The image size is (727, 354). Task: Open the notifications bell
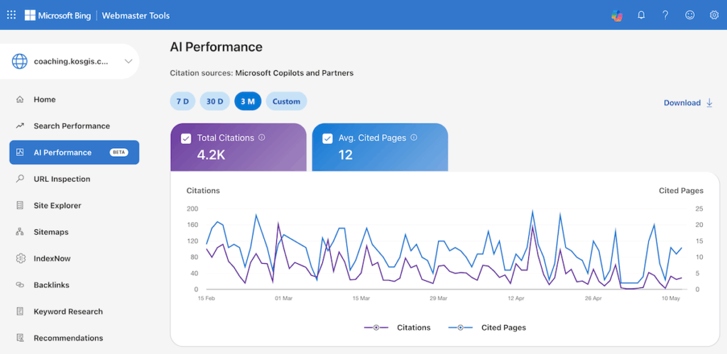pos(641,16)
